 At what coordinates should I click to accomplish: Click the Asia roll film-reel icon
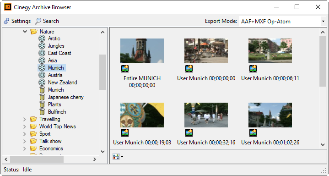(42, 60)
